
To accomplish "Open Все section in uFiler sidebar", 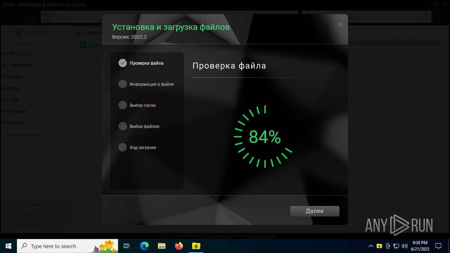I will [13, 53].
